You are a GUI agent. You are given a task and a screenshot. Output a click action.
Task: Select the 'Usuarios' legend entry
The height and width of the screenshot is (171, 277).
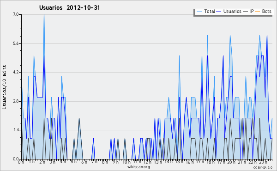232,11
